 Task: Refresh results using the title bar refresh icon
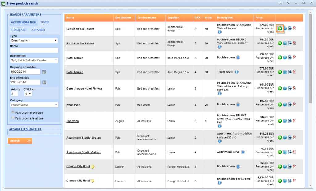pos(288,3)
